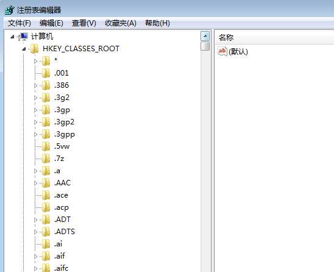Expand the .3gpp key
The image size is (334, 272).
click(35, 134)
